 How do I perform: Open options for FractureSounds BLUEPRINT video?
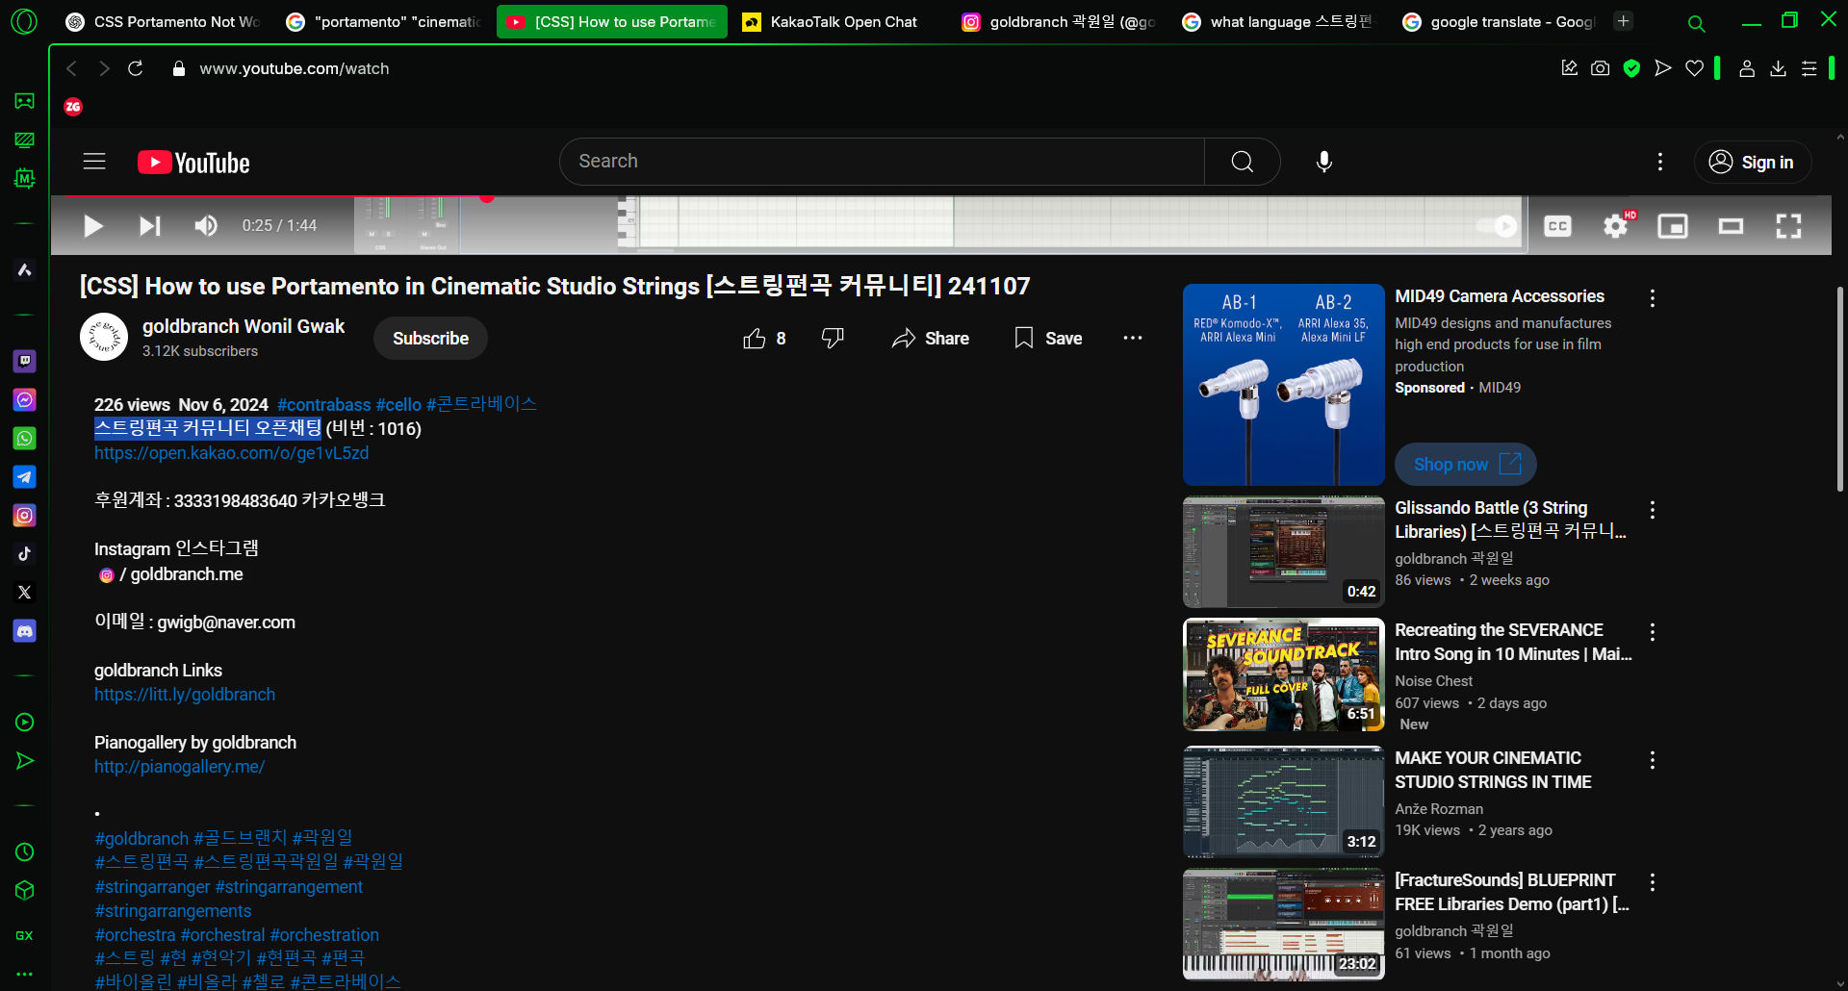pyautogui.click(x=1653, y=882)
